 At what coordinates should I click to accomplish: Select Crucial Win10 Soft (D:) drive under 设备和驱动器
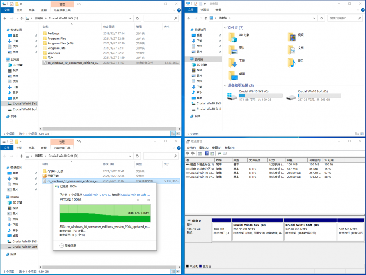point(314,93)
